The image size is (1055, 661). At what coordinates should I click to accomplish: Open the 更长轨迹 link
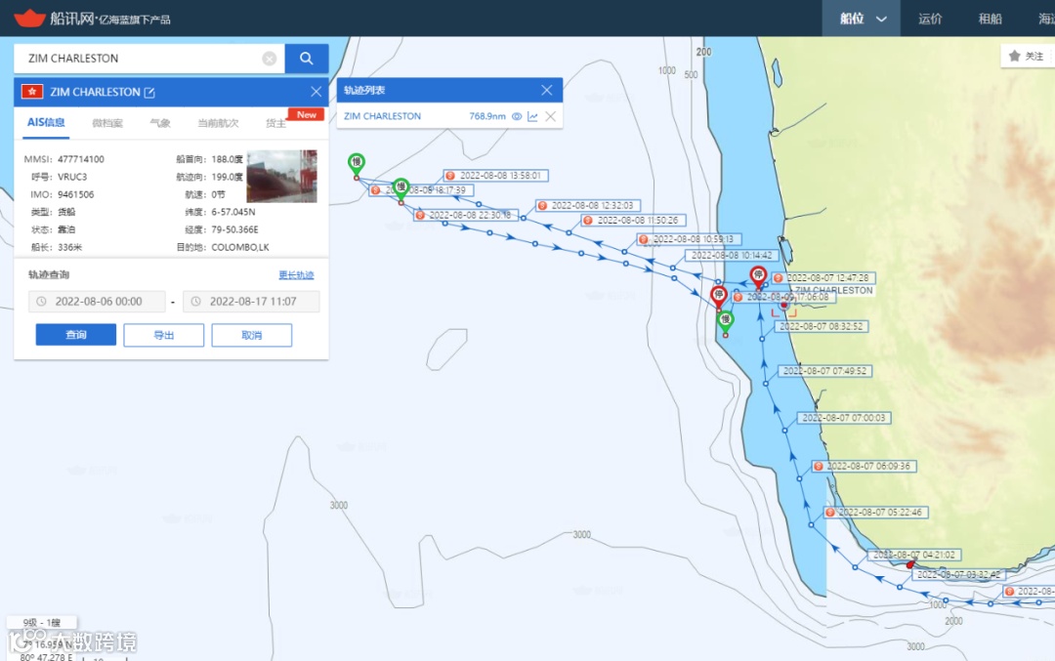296,274
